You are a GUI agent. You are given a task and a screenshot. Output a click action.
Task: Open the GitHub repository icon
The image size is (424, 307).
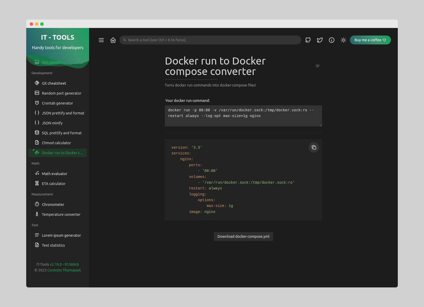[308, 40]
